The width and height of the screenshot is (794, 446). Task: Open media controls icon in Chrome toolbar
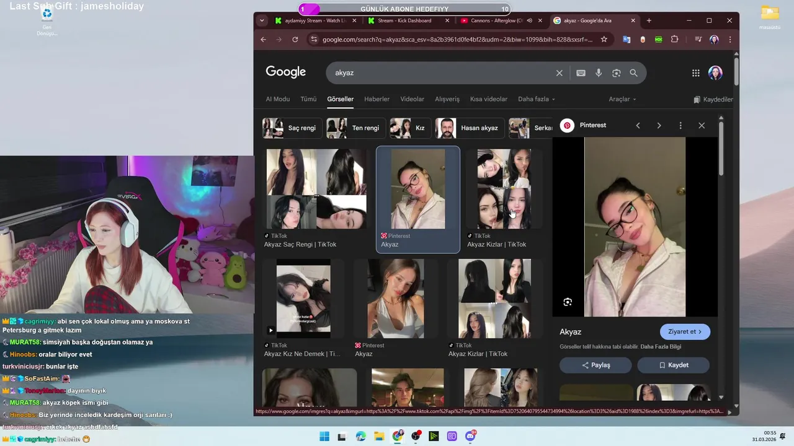click(698, 39)
